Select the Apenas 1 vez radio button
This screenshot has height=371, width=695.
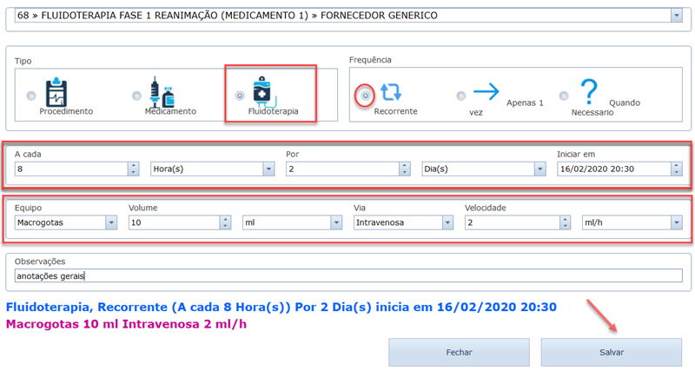pyautogui.click(x=461, y=96)
